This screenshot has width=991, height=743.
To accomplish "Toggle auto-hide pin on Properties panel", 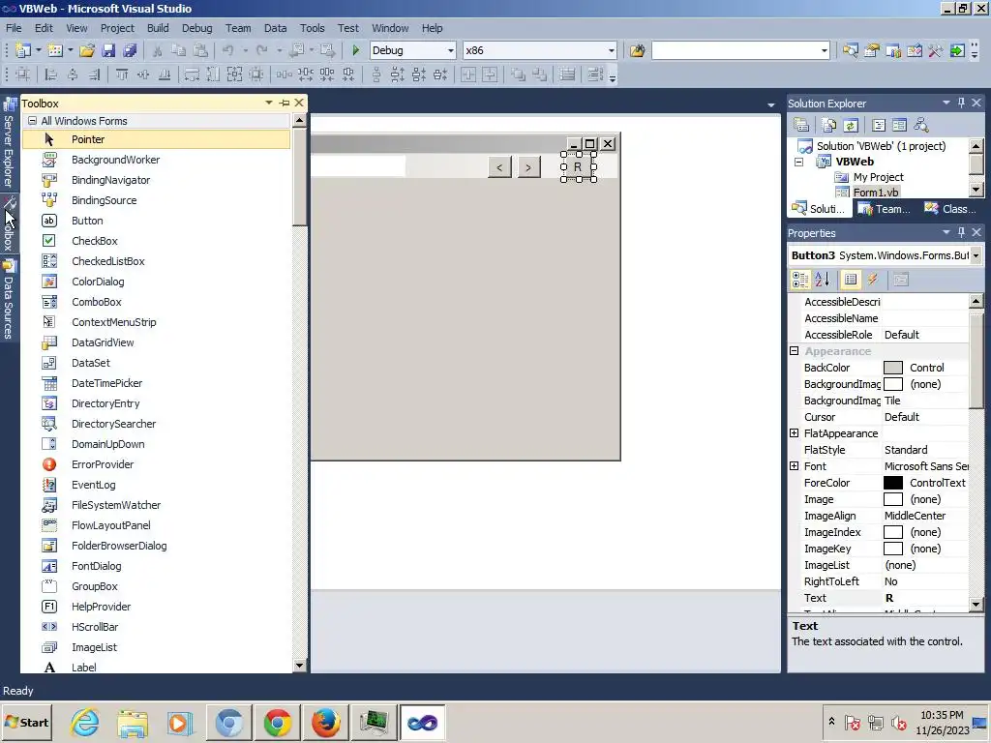I will click(961, 232).
